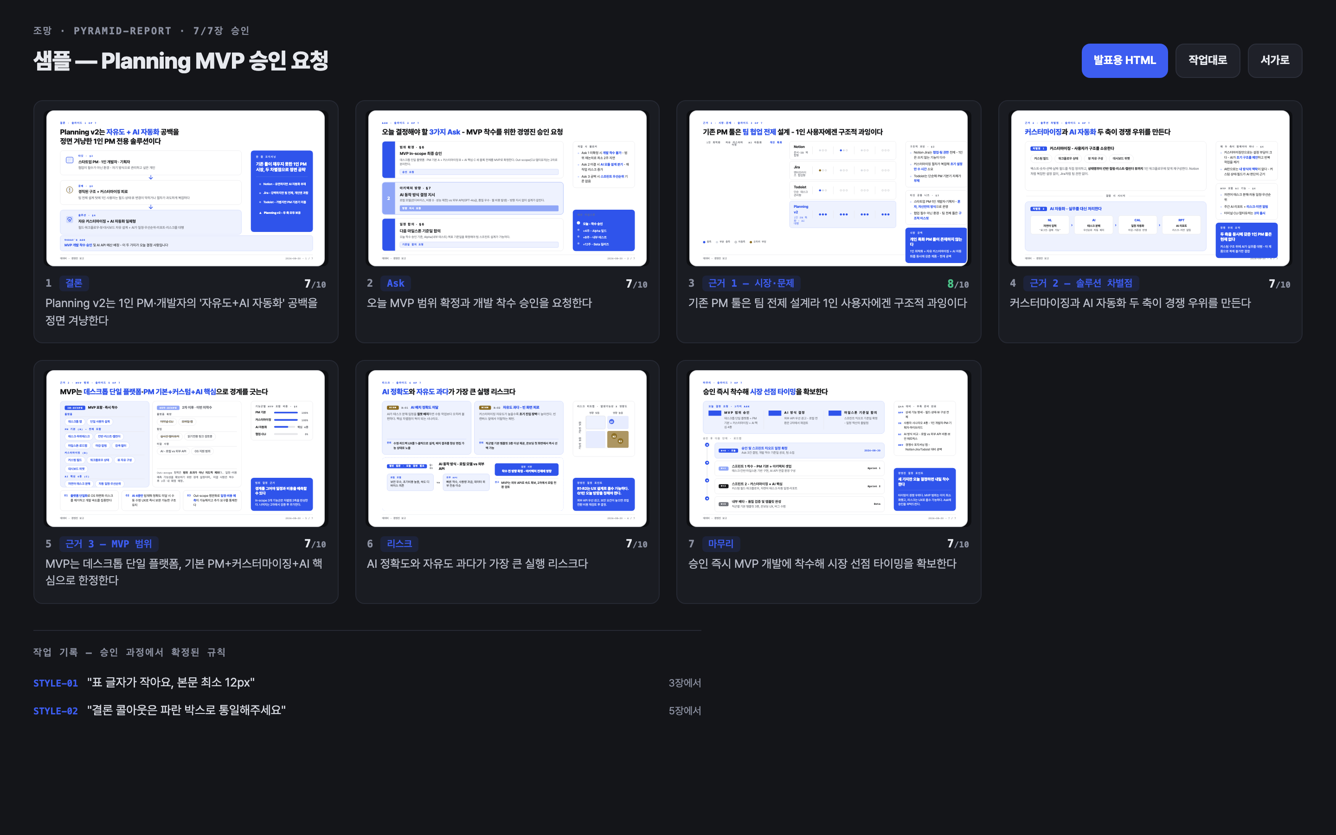Open slide 6 thumbnail on 실행 리스크
Viewport: 1336px width, 835px height.
click(507, 449)
